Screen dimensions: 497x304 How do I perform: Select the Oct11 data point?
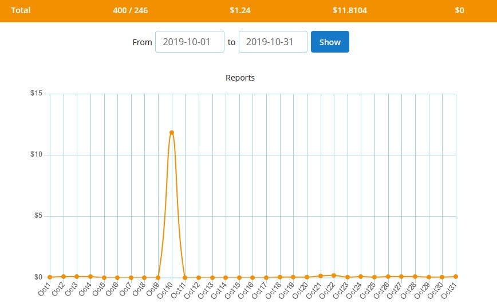click(185, 278)
